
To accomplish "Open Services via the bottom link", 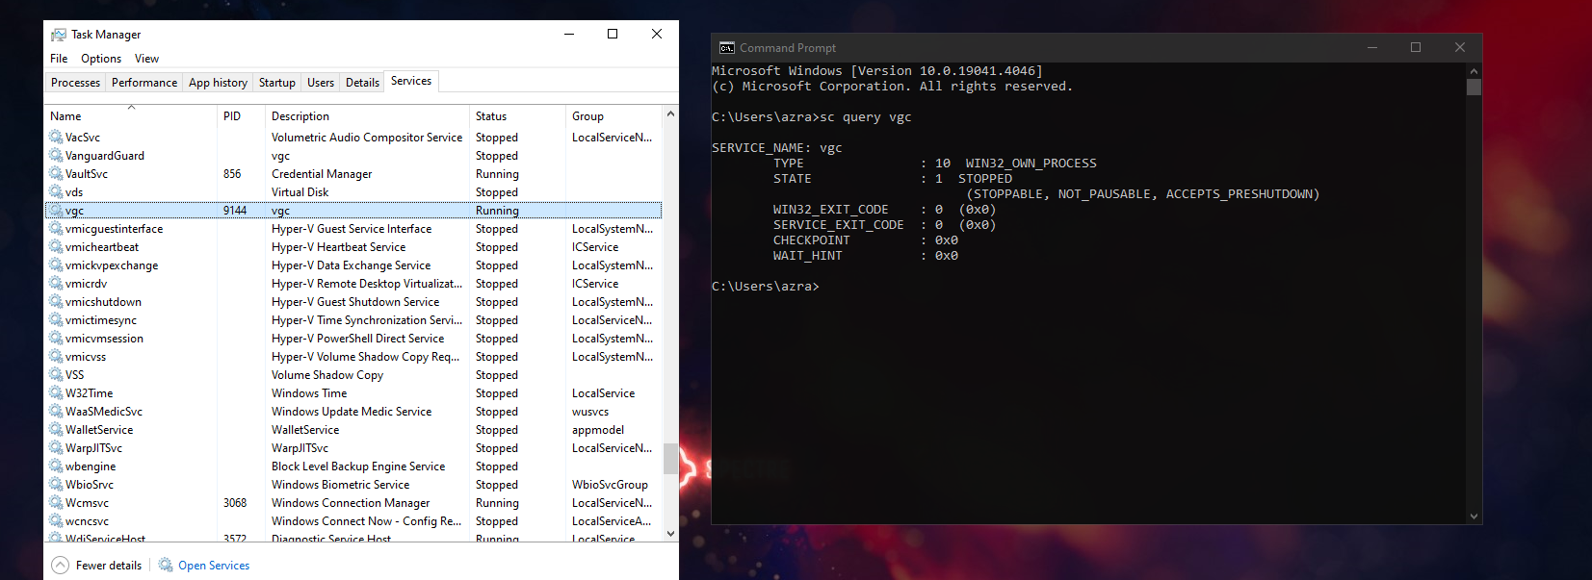I will [214, 566].
